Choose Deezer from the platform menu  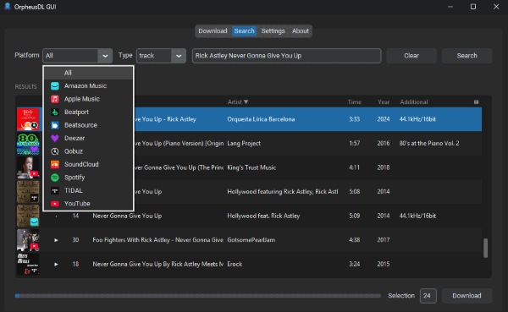point(88,138)
